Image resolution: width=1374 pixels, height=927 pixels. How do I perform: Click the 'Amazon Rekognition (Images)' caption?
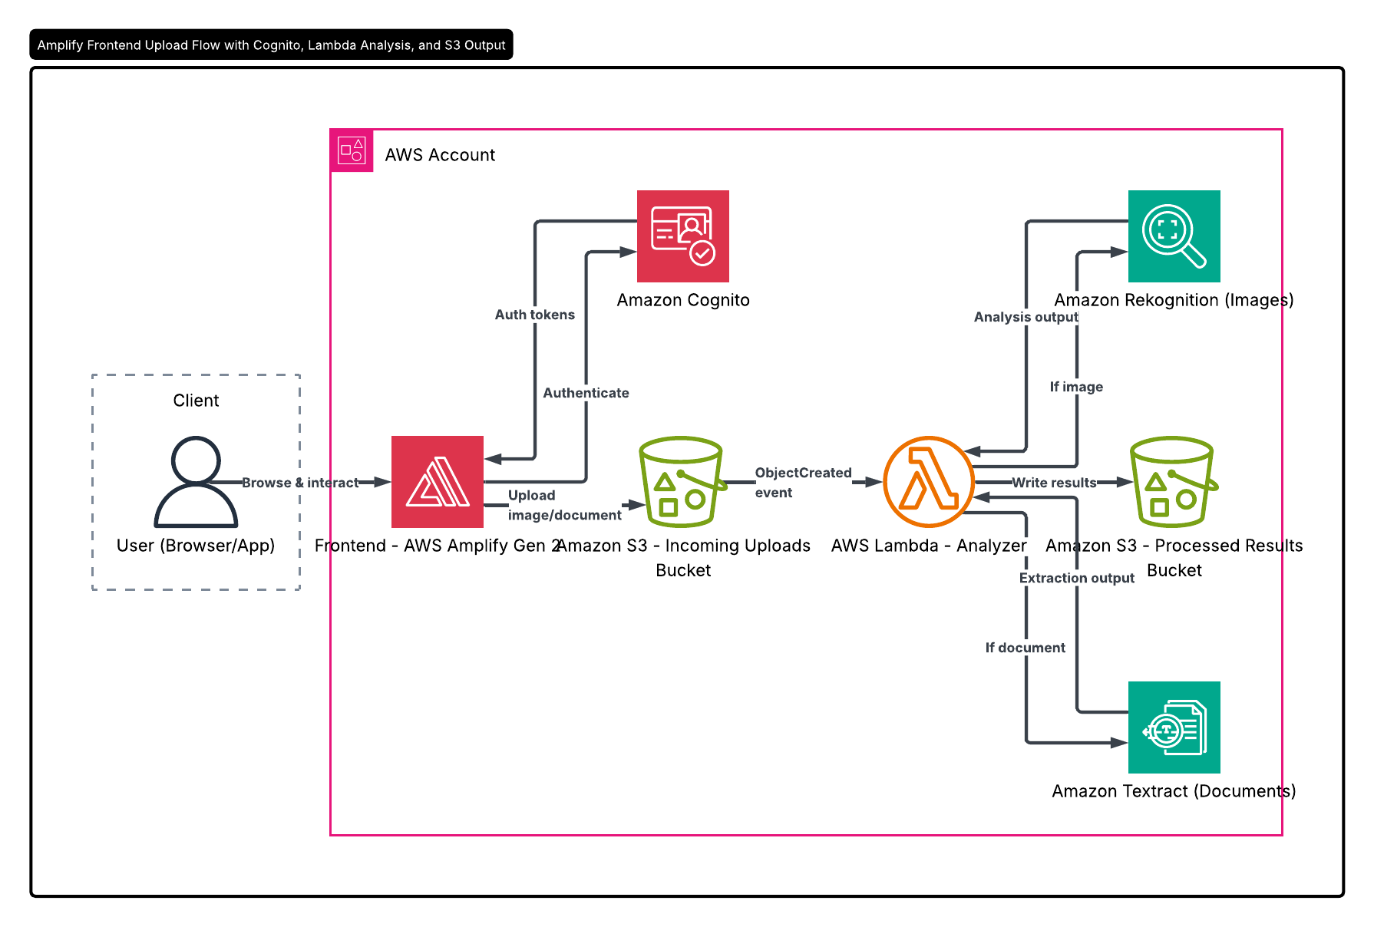pos(1174,300)
